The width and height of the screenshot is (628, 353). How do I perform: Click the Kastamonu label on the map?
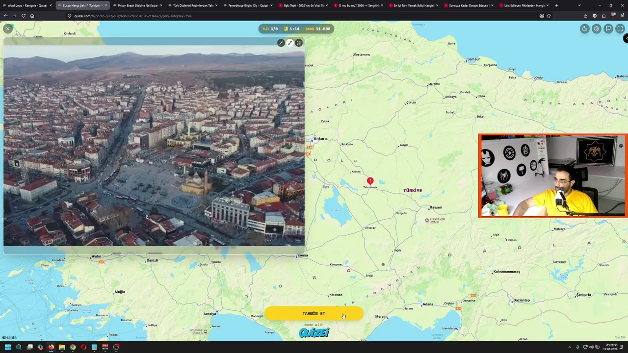point(362,54)
